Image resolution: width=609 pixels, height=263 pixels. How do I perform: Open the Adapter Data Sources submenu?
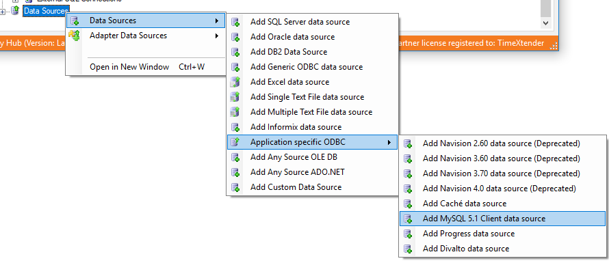pos(146,36)
